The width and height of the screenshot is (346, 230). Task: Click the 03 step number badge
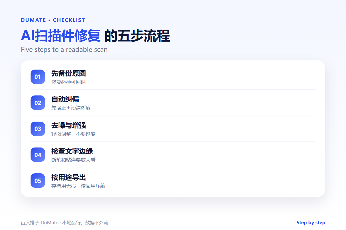click(38, 129)
